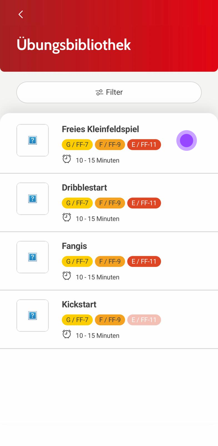
Task: Open the Dribblestart thumbnail image
Action: (x=32, y=199)
